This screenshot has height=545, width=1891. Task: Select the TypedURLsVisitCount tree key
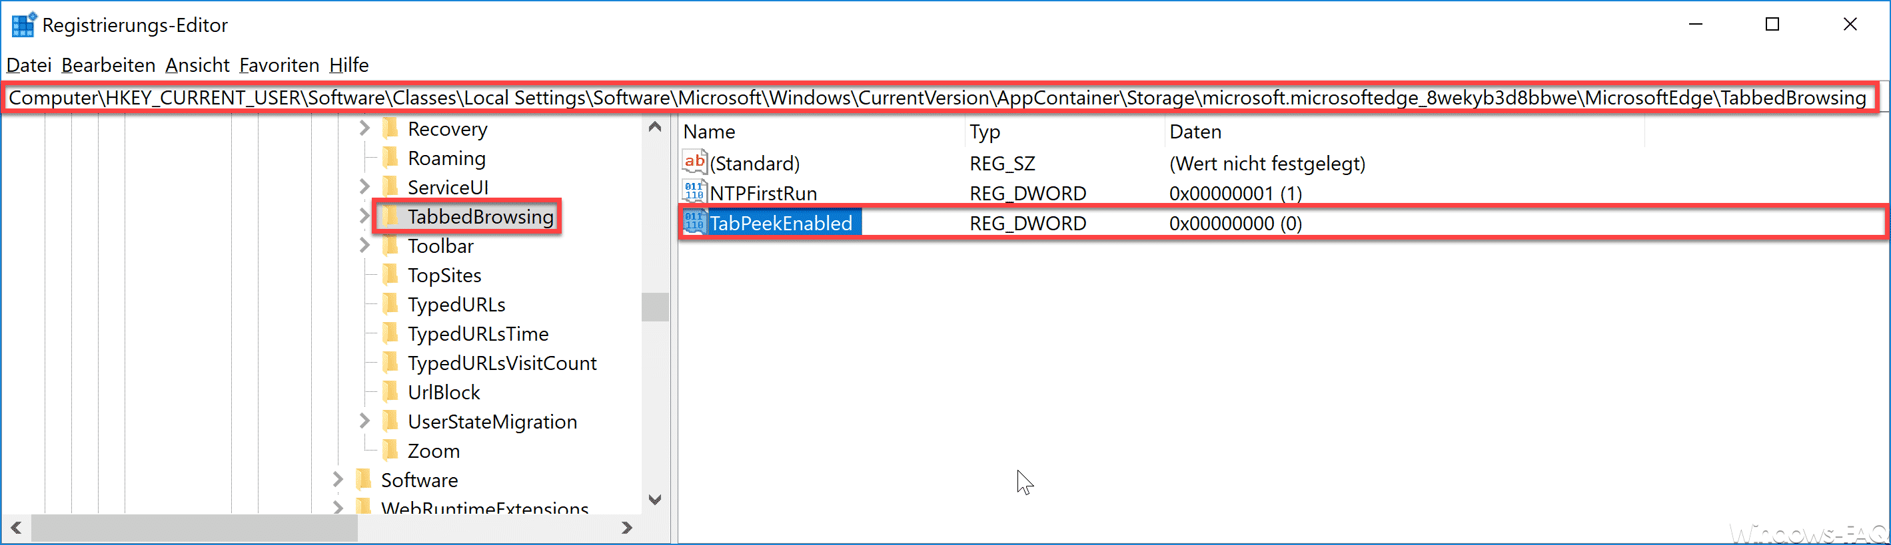click(x=502, y=364)
